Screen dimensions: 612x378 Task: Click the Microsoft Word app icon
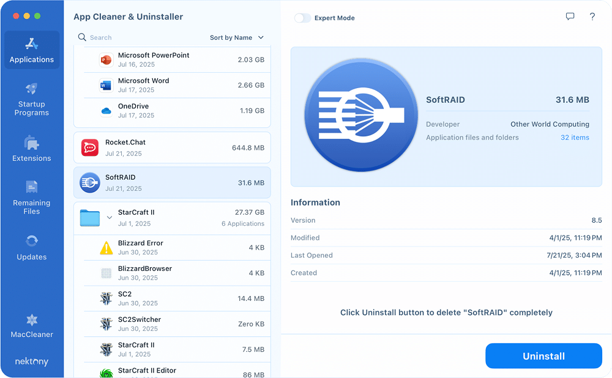[x=106, y=85]
